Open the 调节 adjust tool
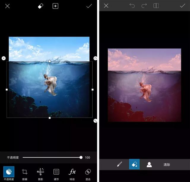Viewport: 190px width, 182px height. [56, 174]
